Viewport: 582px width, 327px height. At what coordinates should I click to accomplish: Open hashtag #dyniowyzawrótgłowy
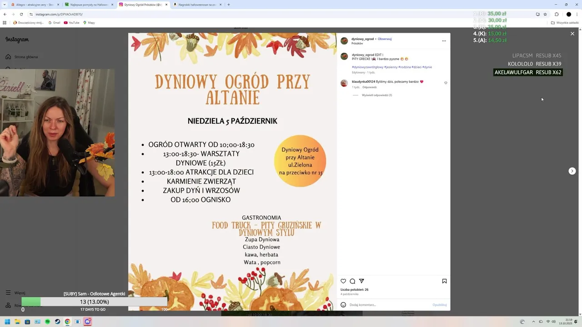[367, 67]
